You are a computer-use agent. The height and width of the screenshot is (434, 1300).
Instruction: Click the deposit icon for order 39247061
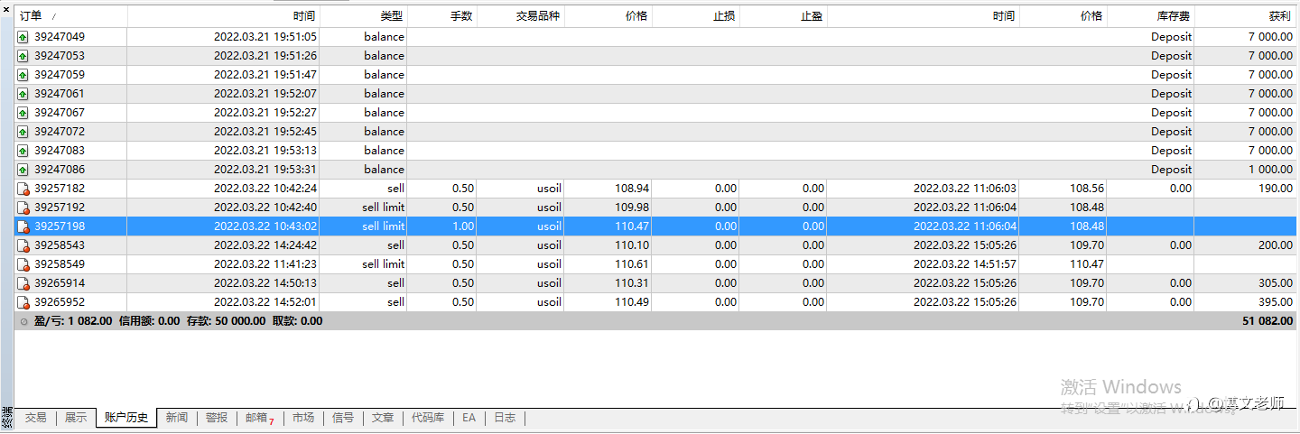[x=23, y=94]
